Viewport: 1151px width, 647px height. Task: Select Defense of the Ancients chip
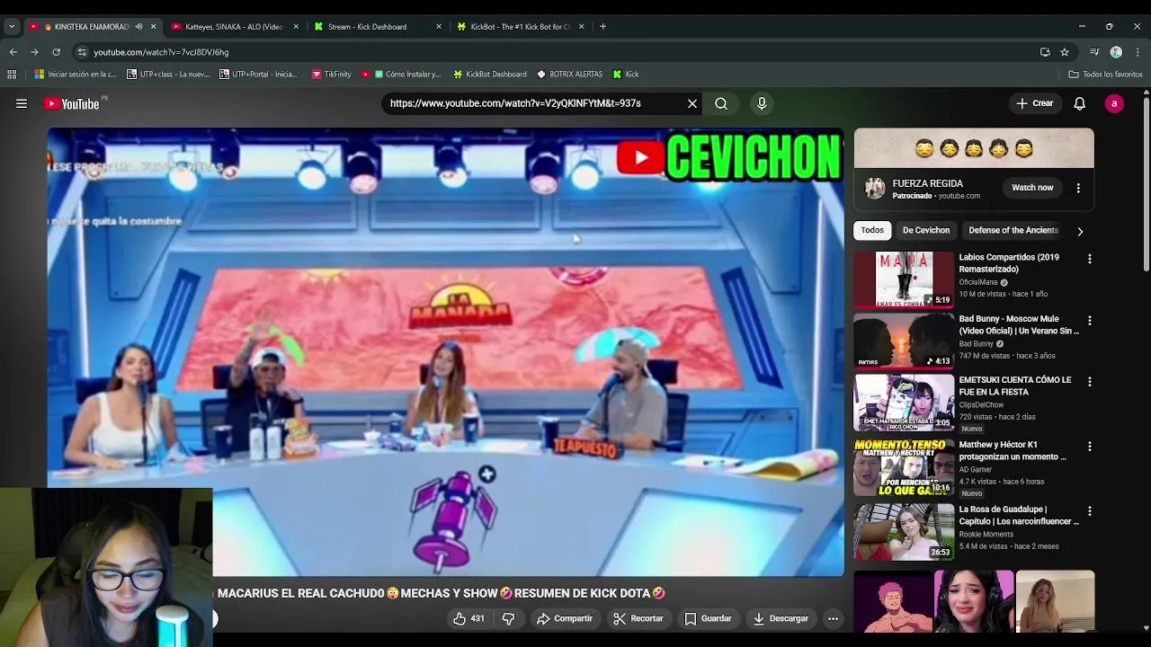(x=1013, y=231)
